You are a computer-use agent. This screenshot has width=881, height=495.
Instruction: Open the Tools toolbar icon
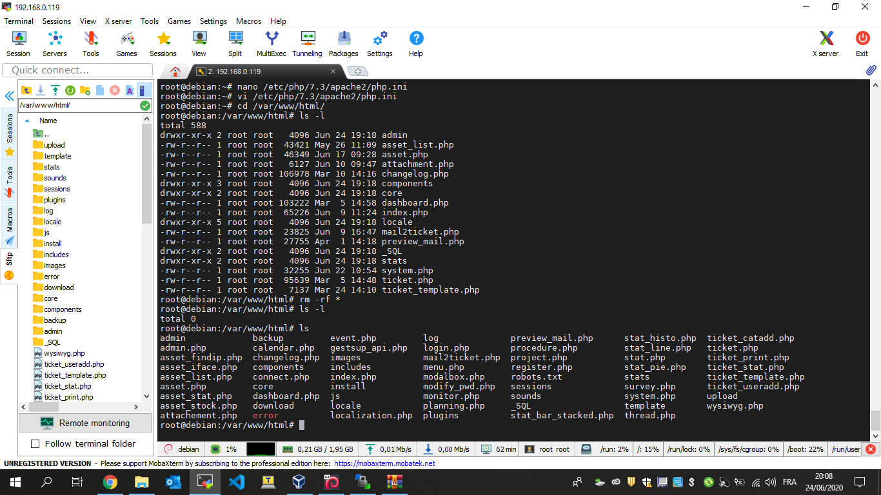point(91,44)
